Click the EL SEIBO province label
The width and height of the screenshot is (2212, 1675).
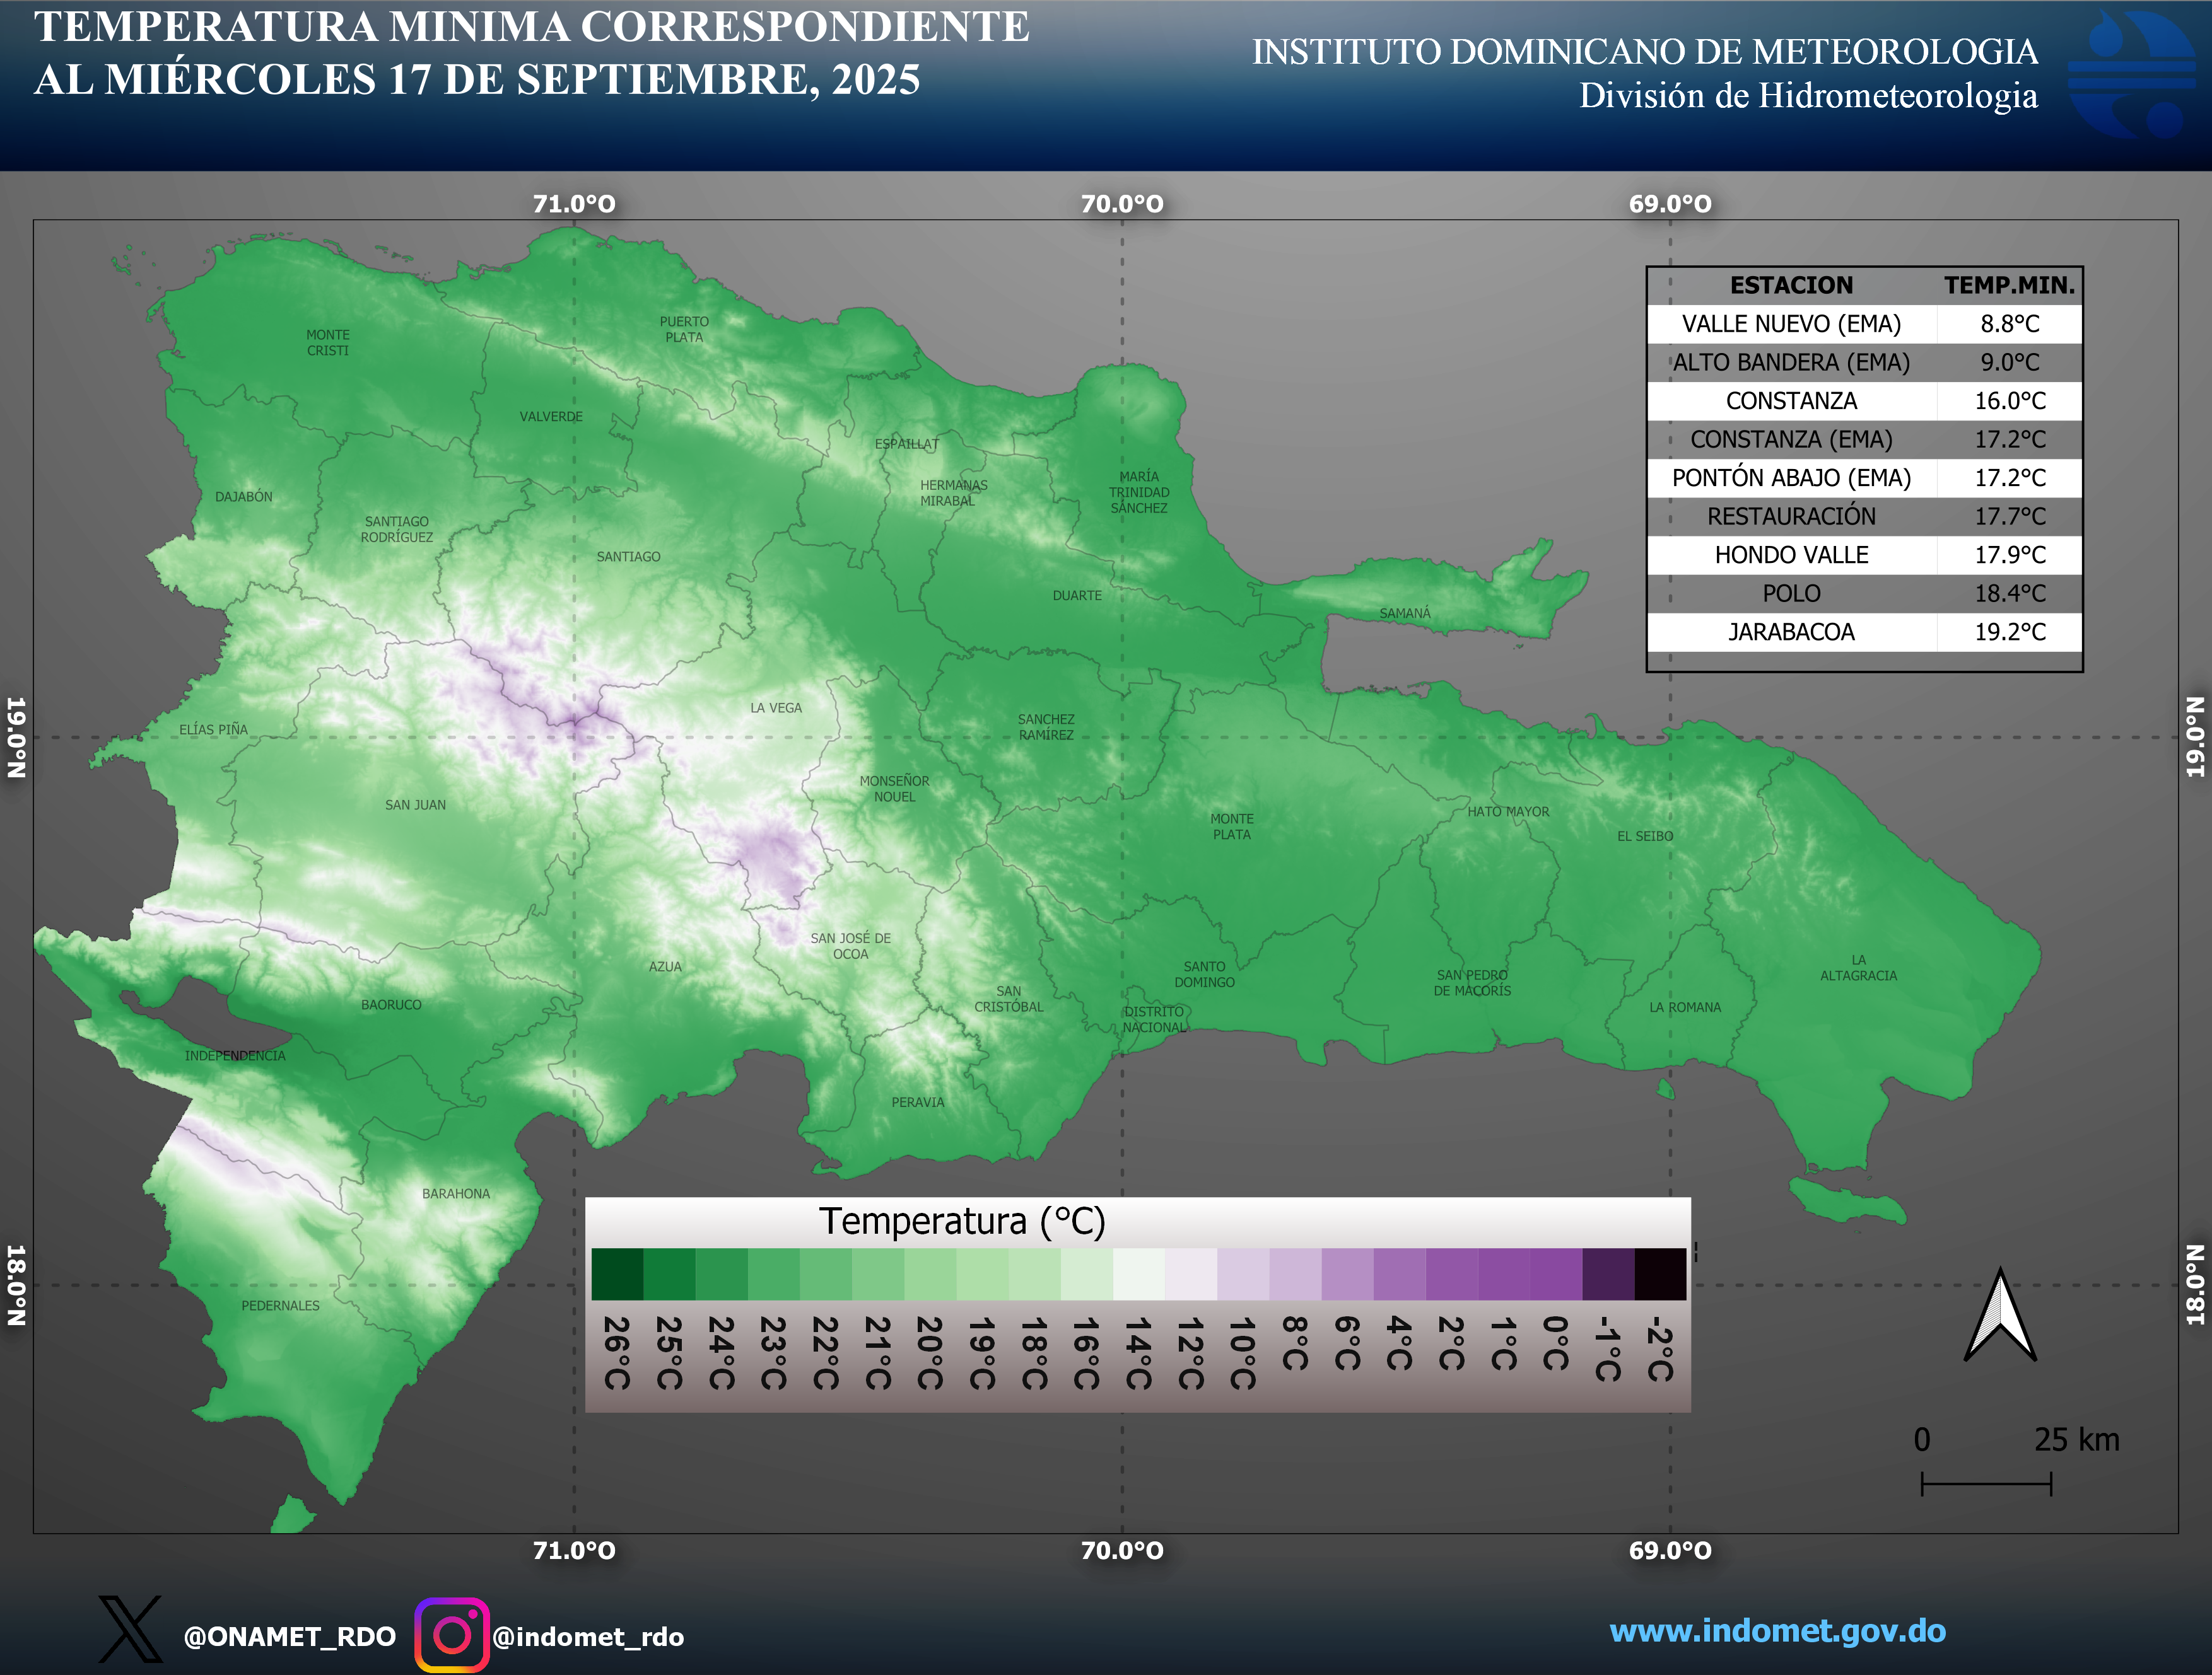click(1645, 837)
